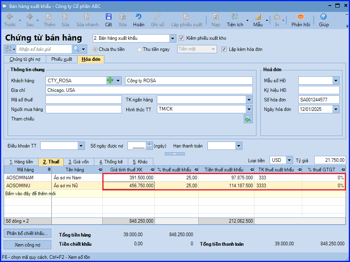Click Phân bổ chiết khấu button
The width and height of the screenshot is (350, 262).
pyautogui.click(x=27, y=233)
